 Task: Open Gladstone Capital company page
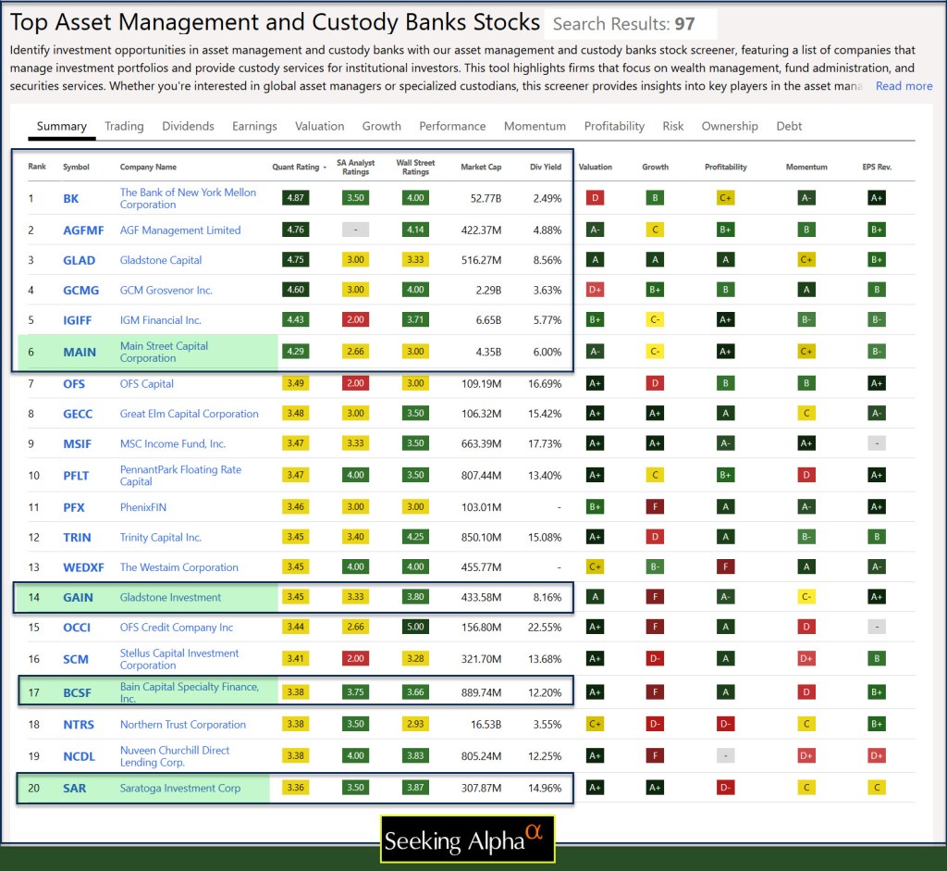click(x=161, y=260)
